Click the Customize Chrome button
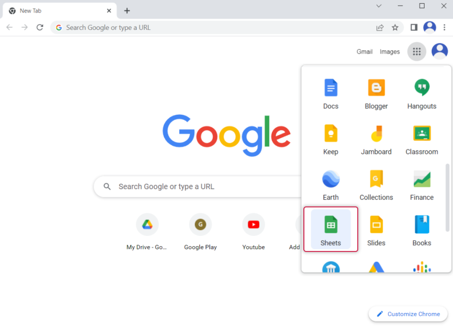The width and height of the screenshot is (453, 328). [408, 314]
